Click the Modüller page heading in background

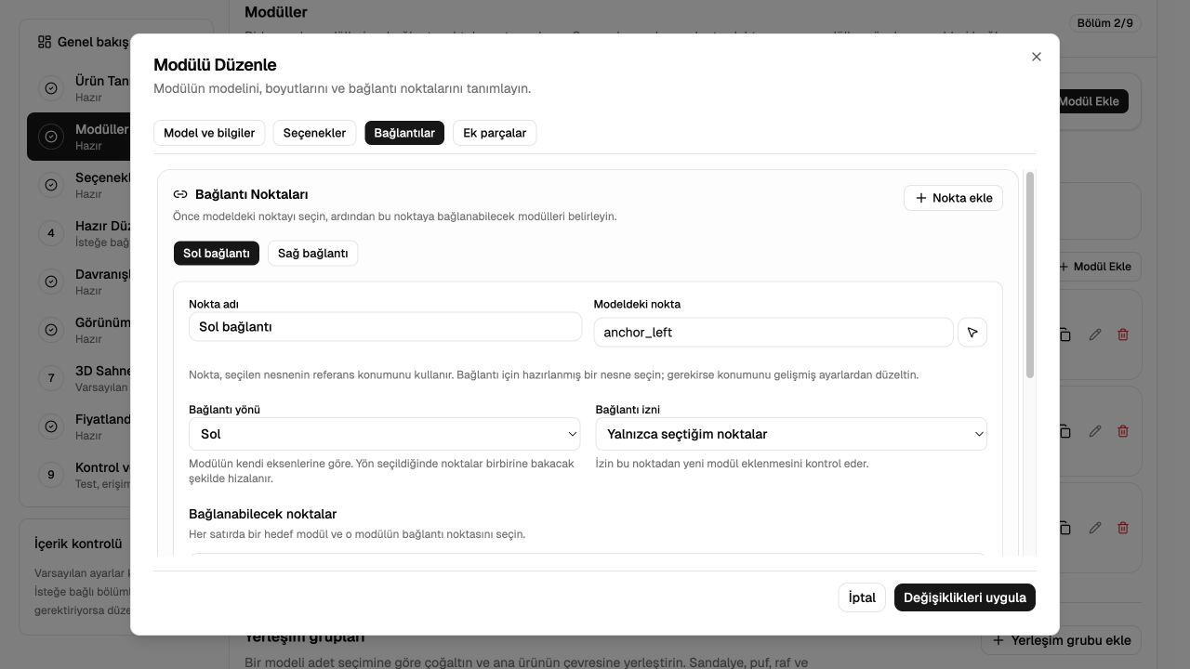(x=276, y=12)
